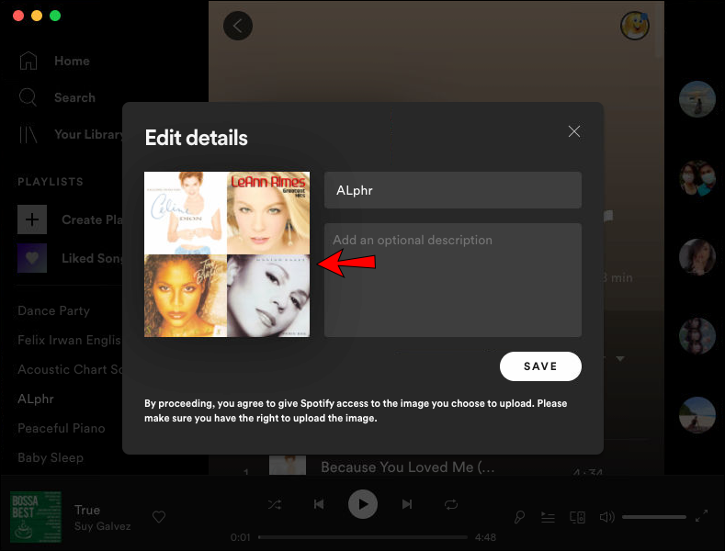Screen dimensions: 725x551
Task: Click the Search magnifier icon
Action: pyautogui.click(x=28, y=97)
